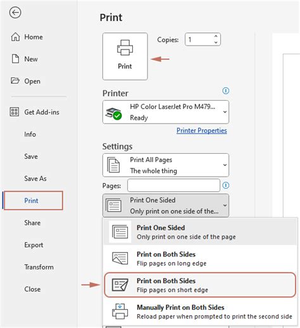Click the info icon next to Printer
Screen dimensions: 300x328
click(226, 91)
